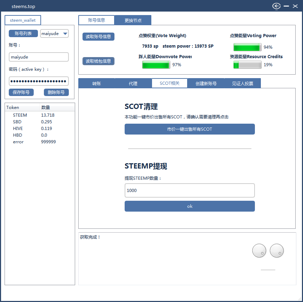
Task: Minimize the steems.top window
Action: 286,6
